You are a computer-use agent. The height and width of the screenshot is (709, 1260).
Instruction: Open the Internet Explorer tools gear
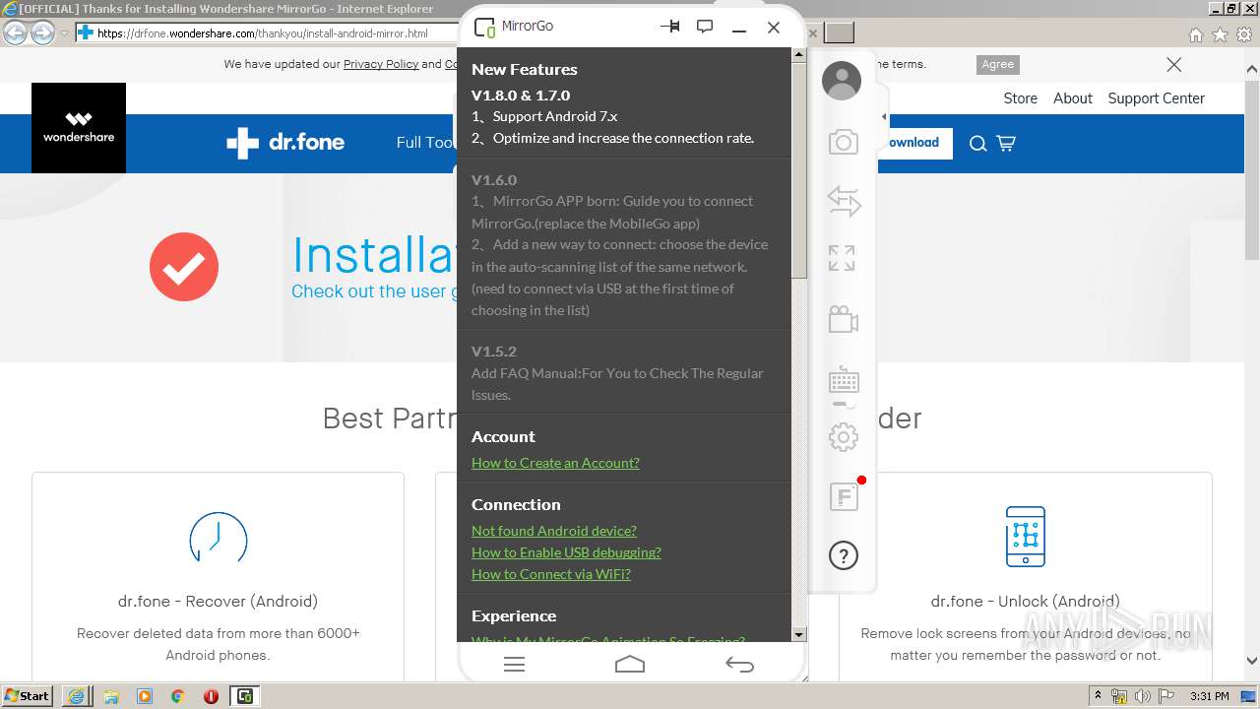(1244, 34)
